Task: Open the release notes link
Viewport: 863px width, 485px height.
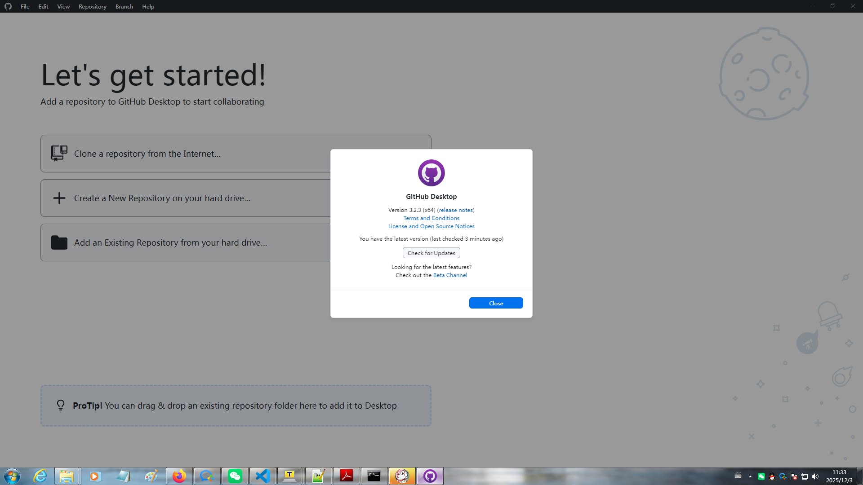Action: pyautogui.click(x=455, y=210)
